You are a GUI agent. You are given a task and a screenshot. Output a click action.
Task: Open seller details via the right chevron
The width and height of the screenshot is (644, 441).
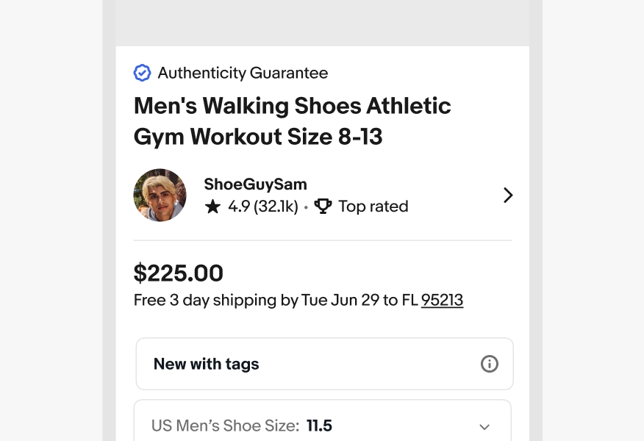[x=508, y=195]
